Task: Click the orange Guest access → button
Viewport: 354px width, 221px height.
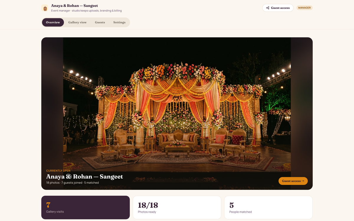Action: [x=293, y=181]
